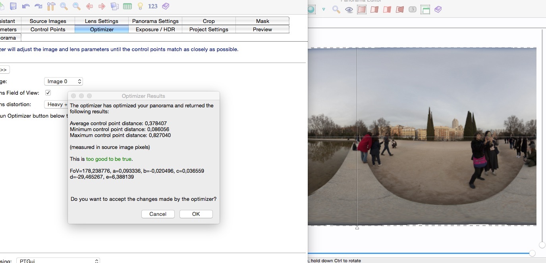Click Cancel in Optimizer Results dialog
Viewport: 546px width, 263px height.
coord(158,214)
